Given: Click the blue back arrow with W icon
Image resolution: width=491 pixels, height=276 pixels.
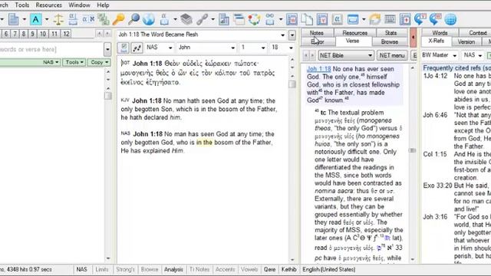Looking at the screenshot, I should click(435, 19).
